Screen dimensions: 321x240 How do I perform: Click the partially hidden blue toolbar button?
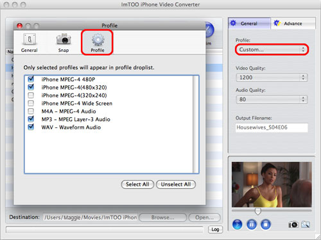[x=210, y=30]
